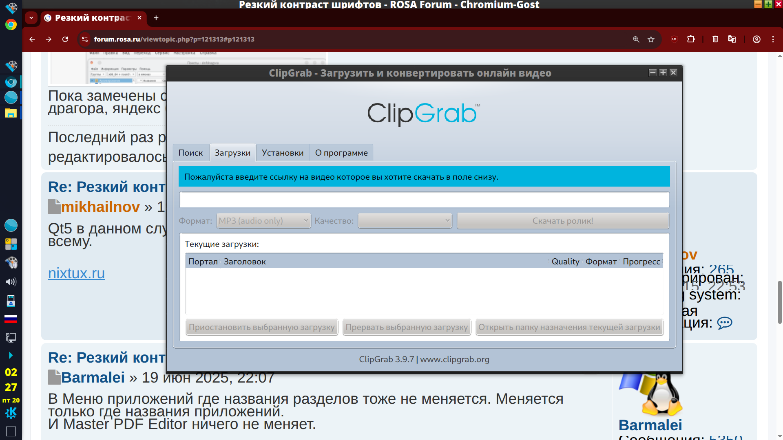This screenshot has width=783, height=440.
Task: Click the page's vertical scrollbar thumb
Action: pyautogui.click(x=779, y=301)
